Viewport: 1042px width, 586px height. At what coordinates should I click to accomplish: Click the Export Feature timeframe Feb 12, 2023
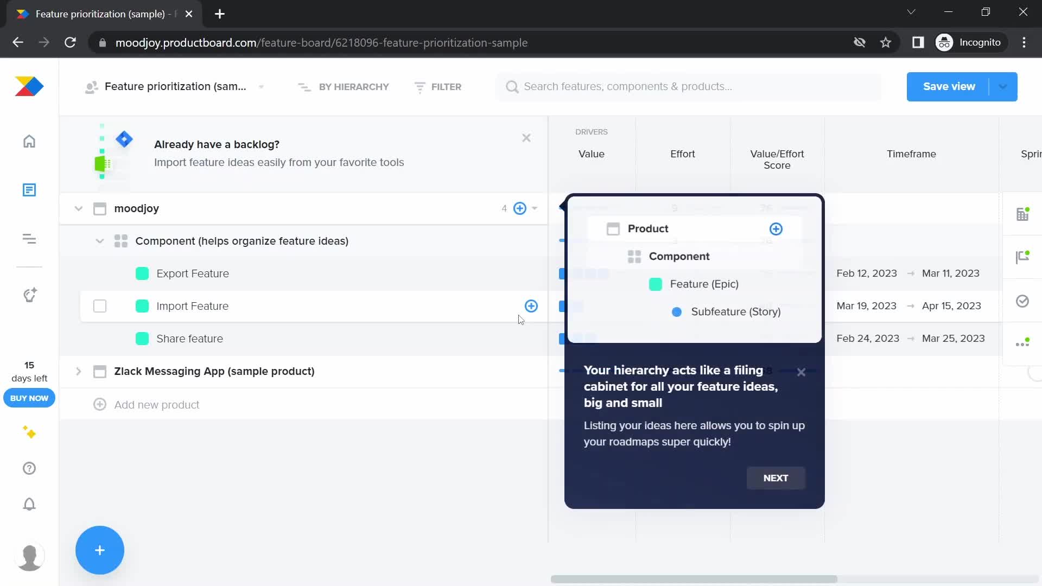point(867,273)
